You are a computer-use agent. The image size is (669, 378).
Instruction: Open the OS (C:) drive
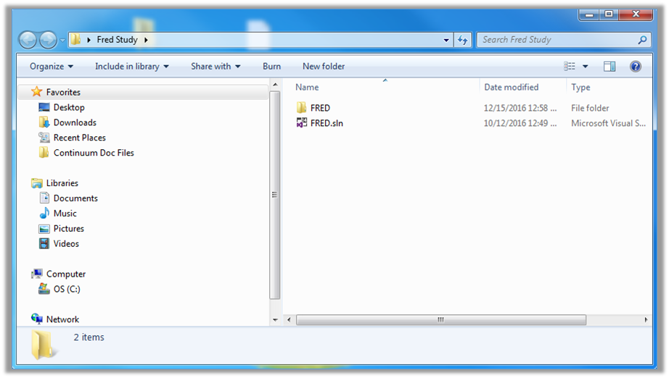pyautogui.click(x=67, y=289)
